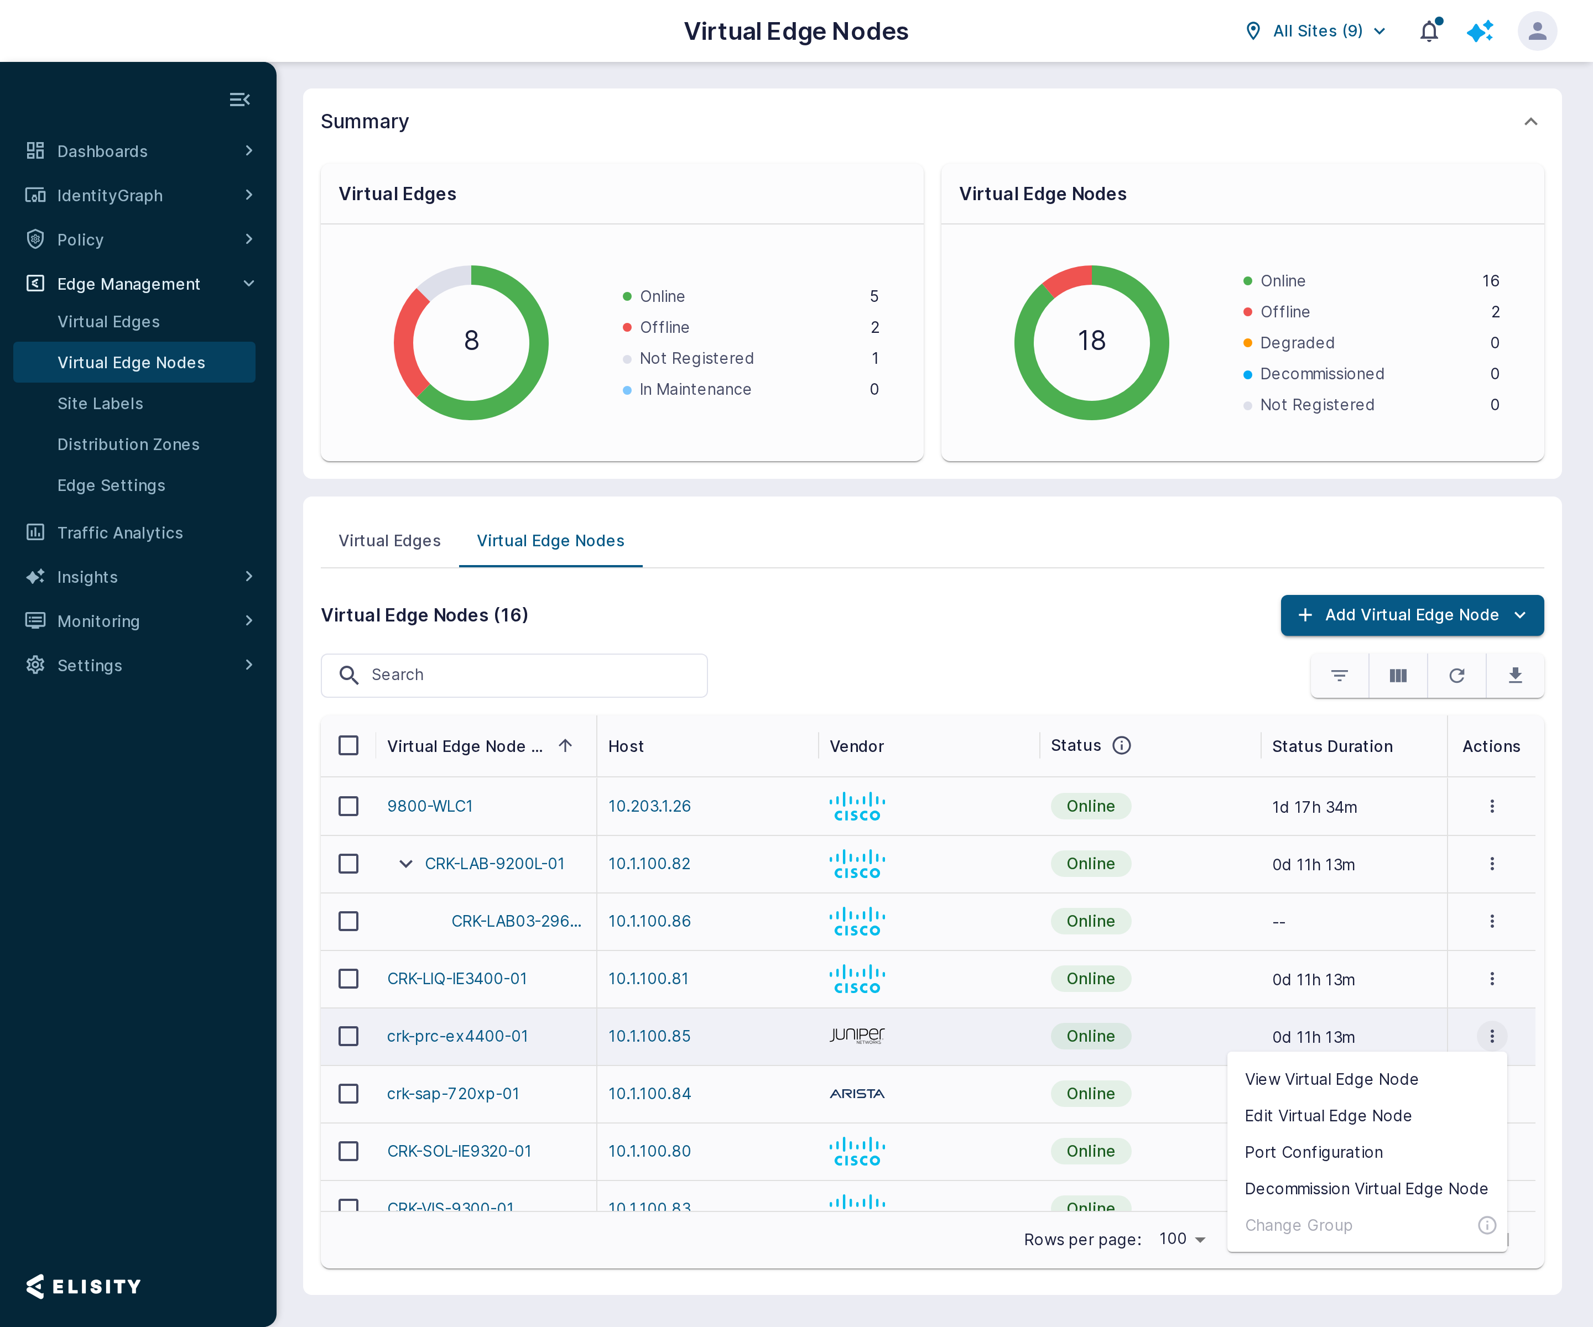The width and height of the screenshot is (1593, 1327).
Task: Open the user profile avatar
Action: [x=1537, y=31]
